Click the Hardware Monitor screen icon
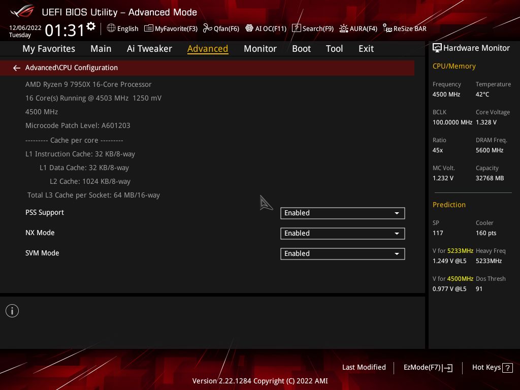This screenshot has height=390, width=520. [437, 48]
